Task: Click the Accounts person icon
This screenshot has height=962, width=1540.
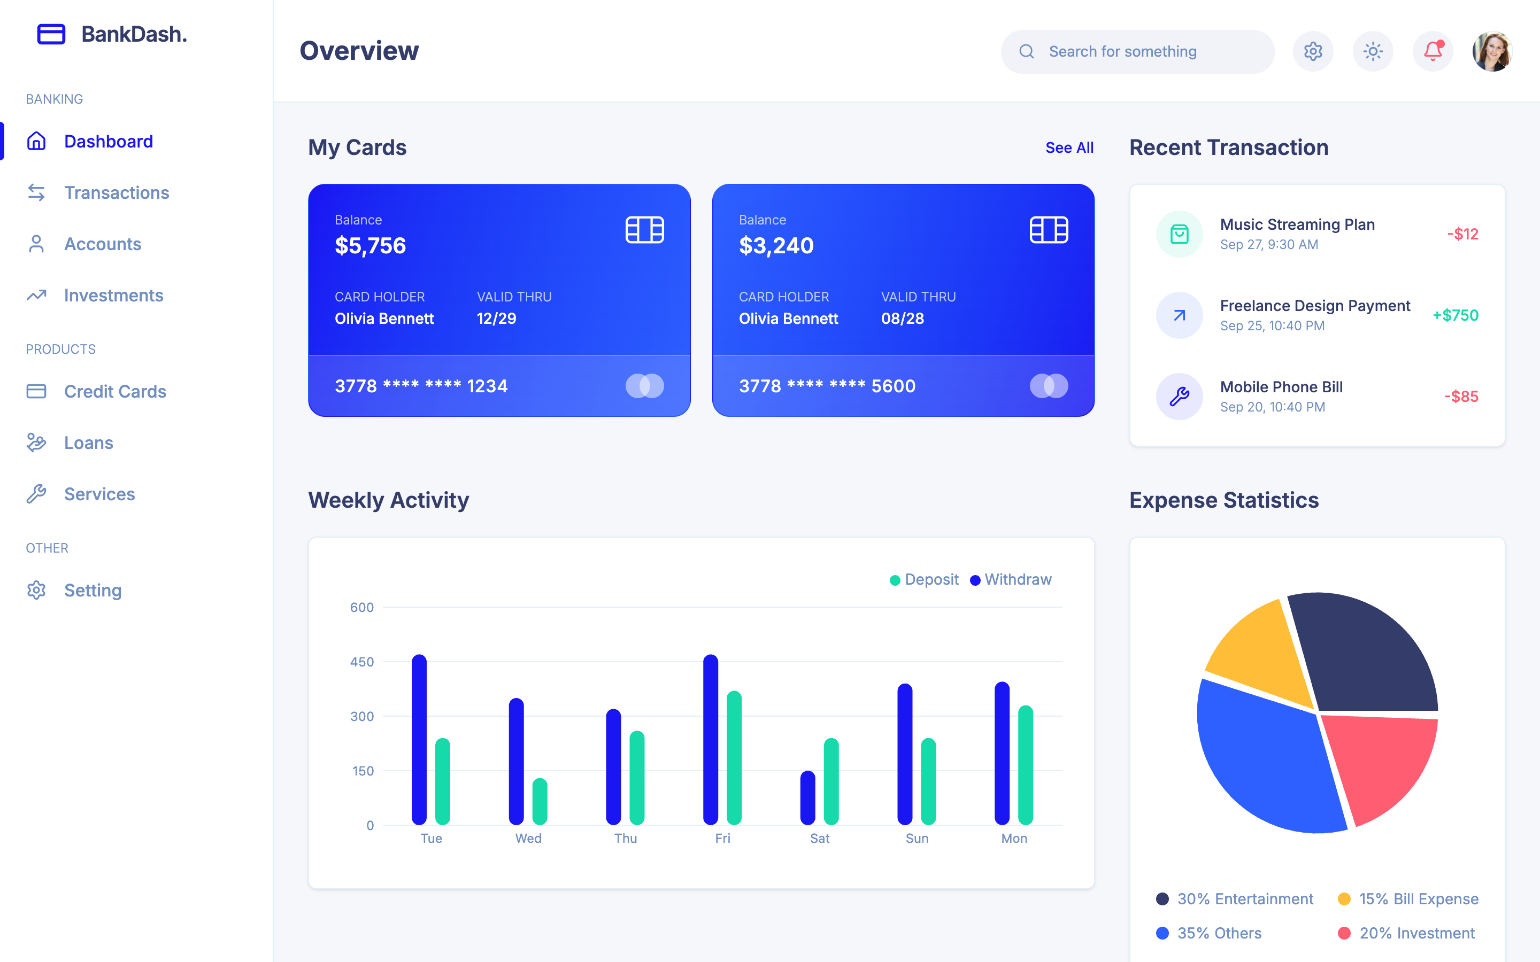Action: 36,244
